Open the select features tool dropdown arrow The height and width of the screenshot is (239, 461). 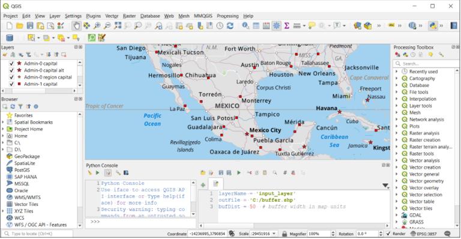(38, 38)
